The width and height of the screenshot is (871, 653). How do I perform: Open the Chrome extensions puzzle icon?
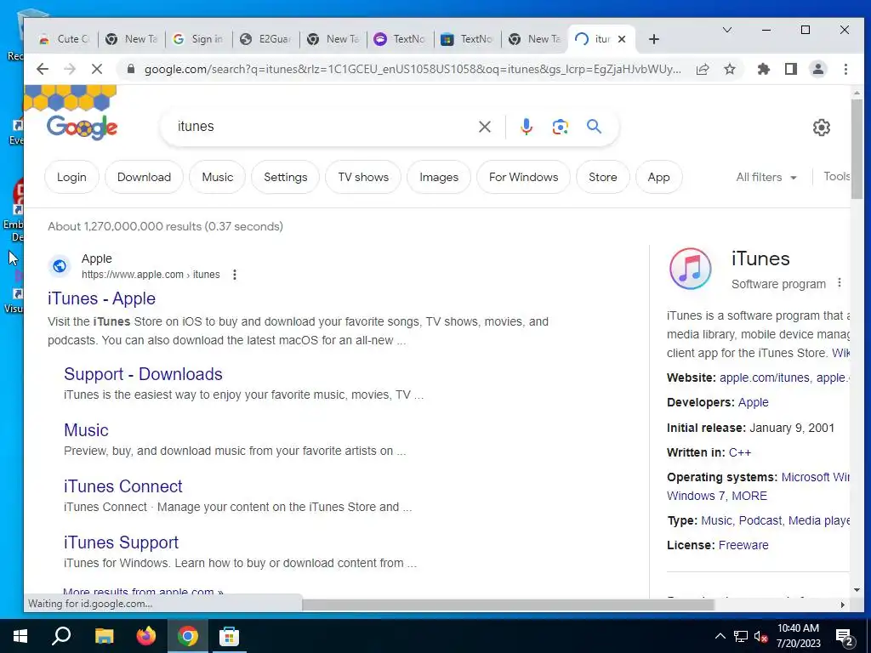pyautogui.click(x=764, y=69)
